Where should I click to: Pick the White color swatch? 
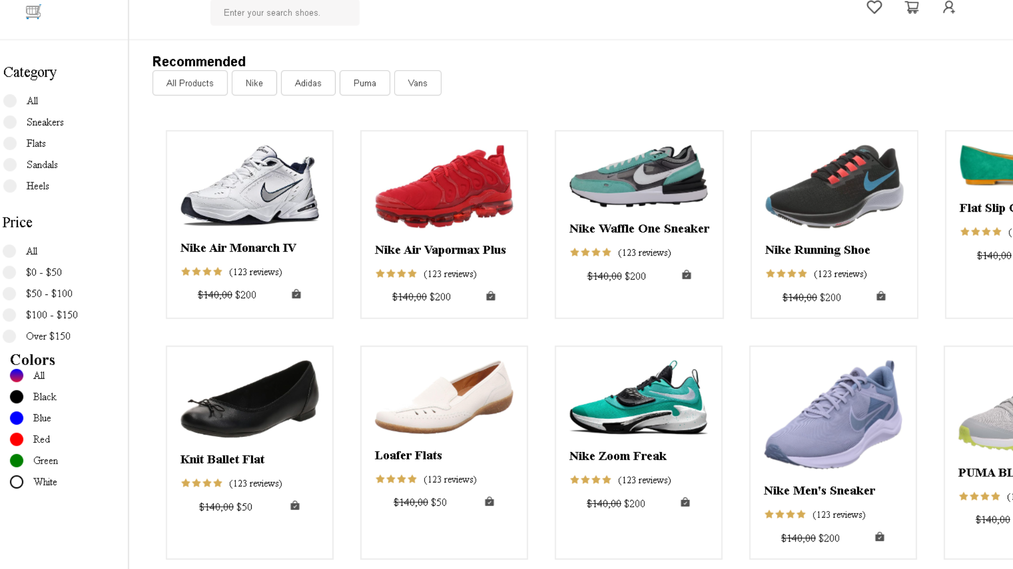point(17,482)
